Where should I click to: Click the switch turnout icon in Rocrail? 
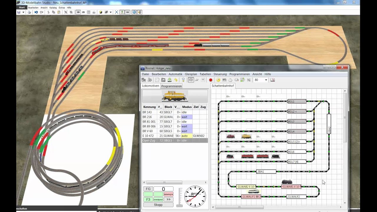249,80
